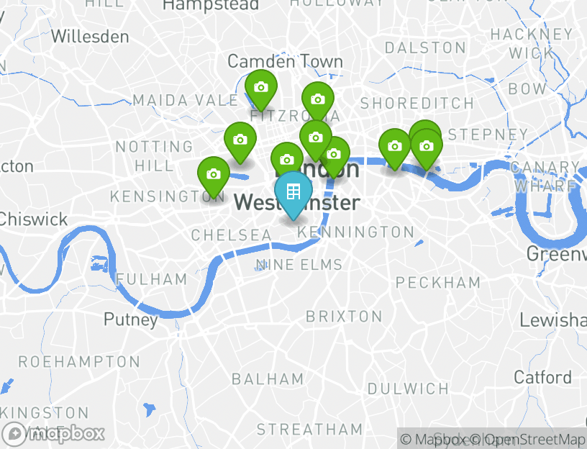Image resolution: width=587 pixels, height=449 pixels.
Task: Select camera marker between London and Stepney
Action: tap(395, 148)
